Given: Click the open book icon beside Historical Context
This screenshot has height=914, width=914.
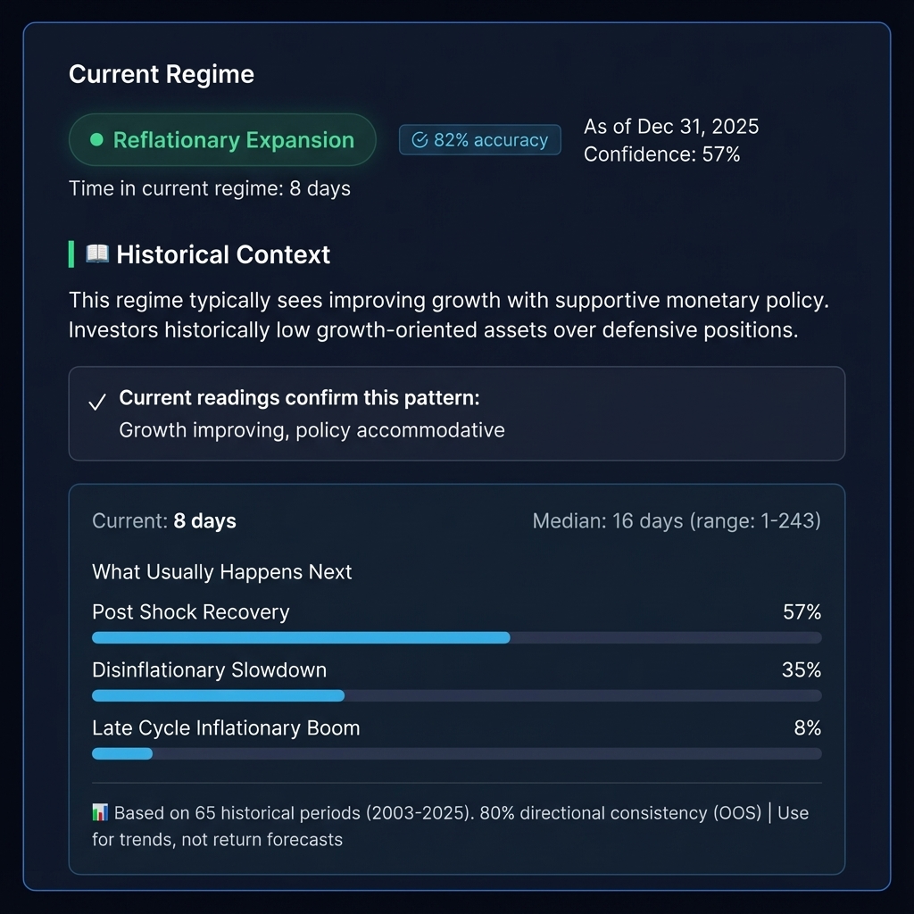Looking at the screenshot, I should coord(97,254).
